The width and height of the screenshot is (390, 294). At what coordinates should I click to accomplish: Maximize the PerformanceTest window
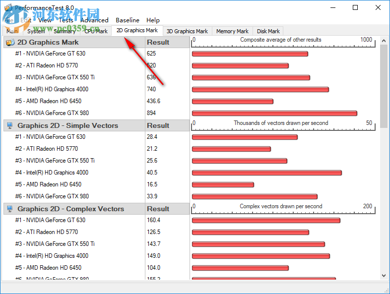355,8
